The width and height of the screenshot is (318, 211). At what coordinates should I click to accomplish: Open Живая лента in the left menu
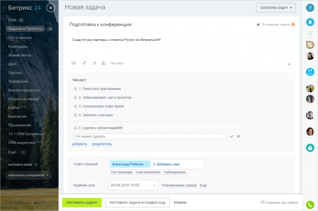tap(20, 55)
